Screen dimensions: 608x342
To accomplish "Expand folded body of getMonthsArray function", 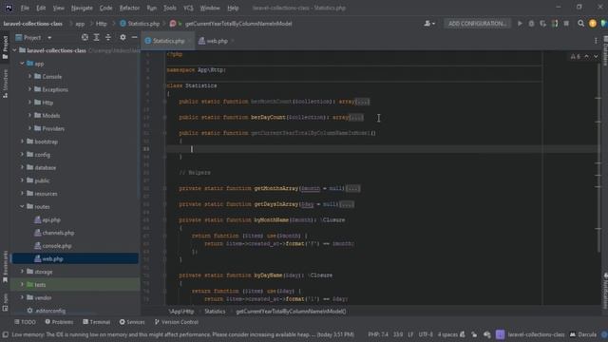I will (x=352, y=188).
